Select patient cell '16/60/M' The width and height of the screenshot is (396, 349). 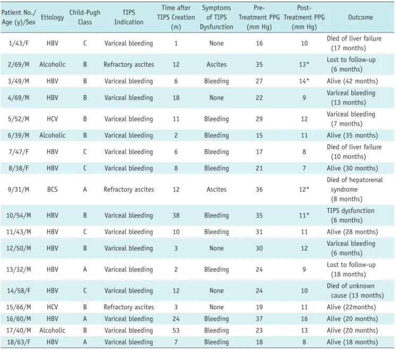click(19, 319)
